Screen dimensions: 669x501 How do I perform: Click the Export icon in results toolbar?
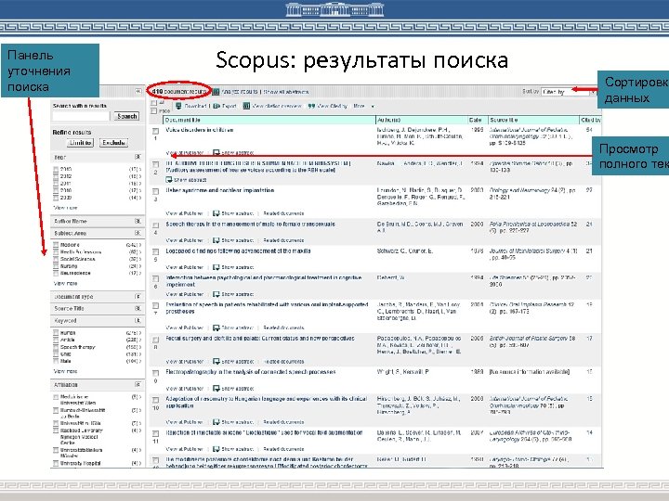click(216, 106)
